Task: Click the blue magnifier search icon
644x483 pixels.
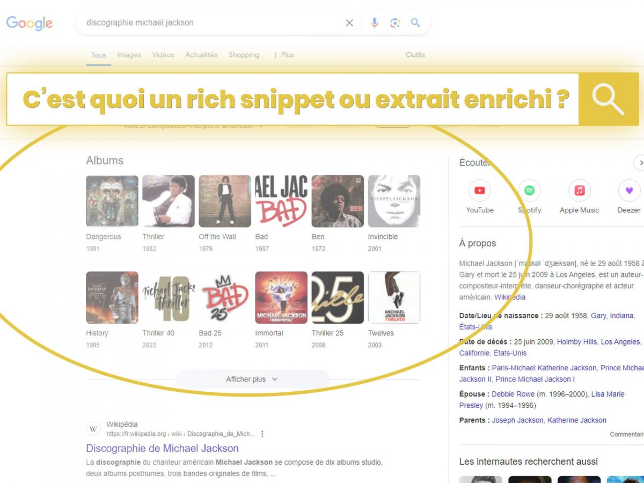Action: pyautogui.click(x=415, y=23)
